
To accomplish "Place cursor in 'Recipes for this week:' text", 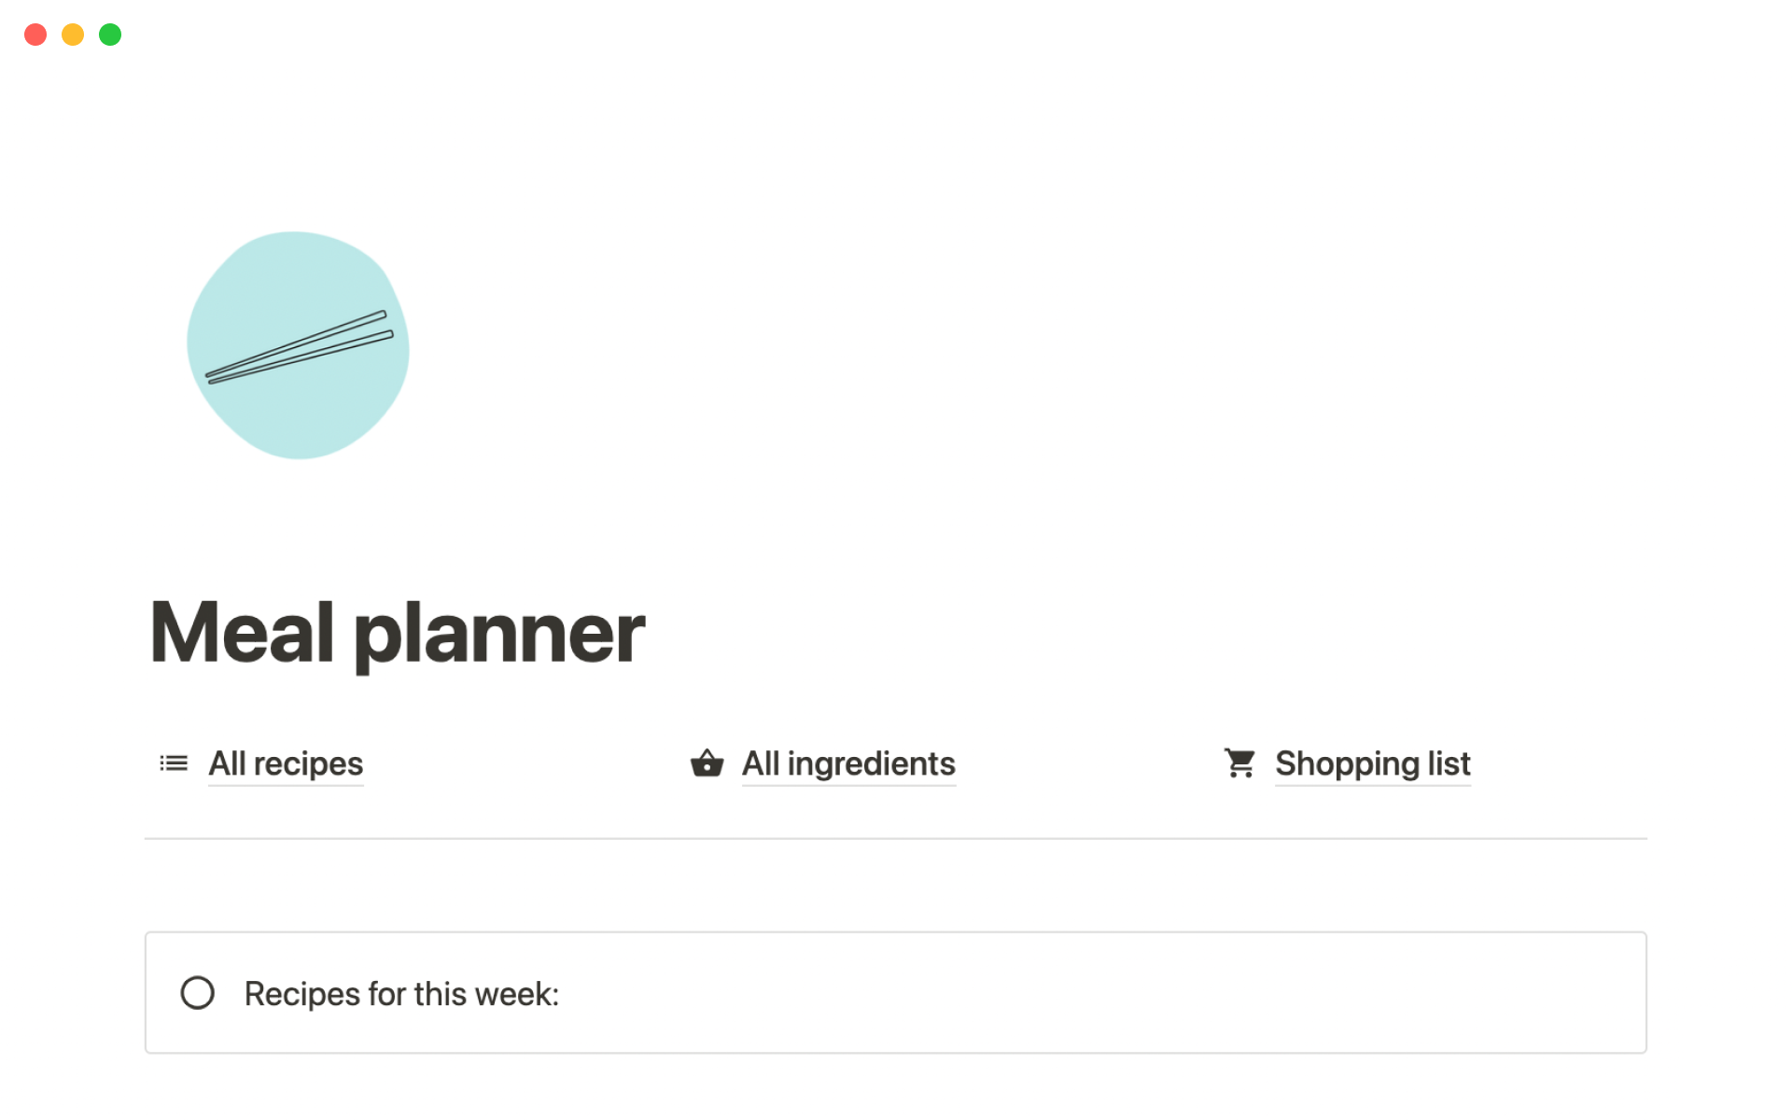I will (x=401, y=994).
